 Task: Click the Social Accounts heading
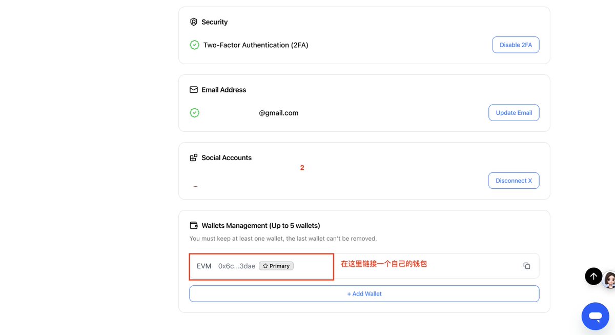[227, 158]
